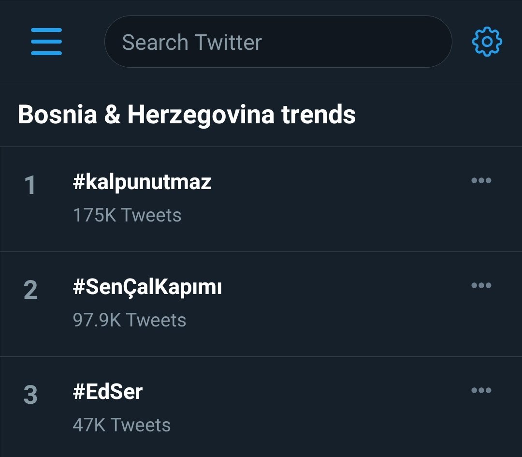Show more options for #SenÇalKapımı trend
522x457 pixels.
point(481,285)
